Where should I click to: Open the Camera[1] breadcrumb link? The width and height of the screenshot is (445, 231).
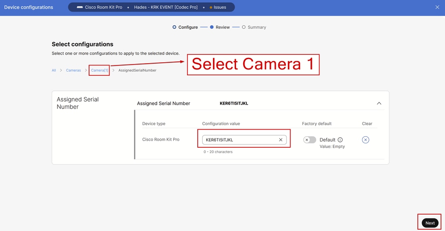(x=99, y=70)
